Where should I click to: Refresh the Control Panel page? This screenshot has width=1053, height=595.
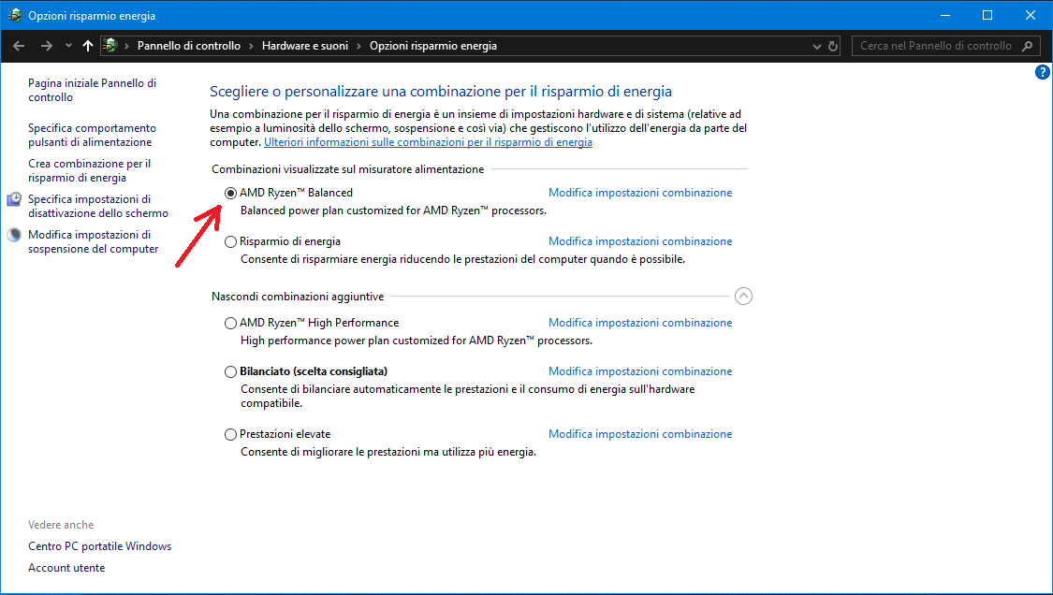tap(833, 47)
